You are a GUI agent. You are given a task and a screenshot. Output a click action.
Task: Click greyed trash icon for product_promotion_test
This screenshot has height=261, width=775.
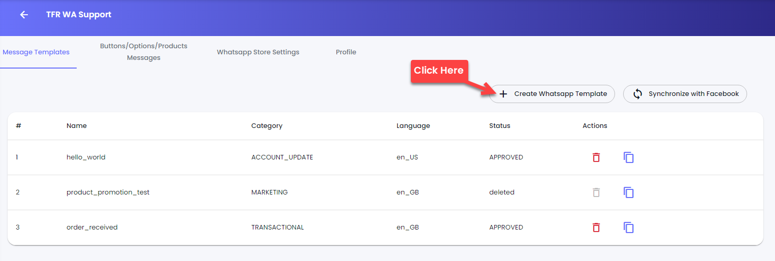point(596,192)
